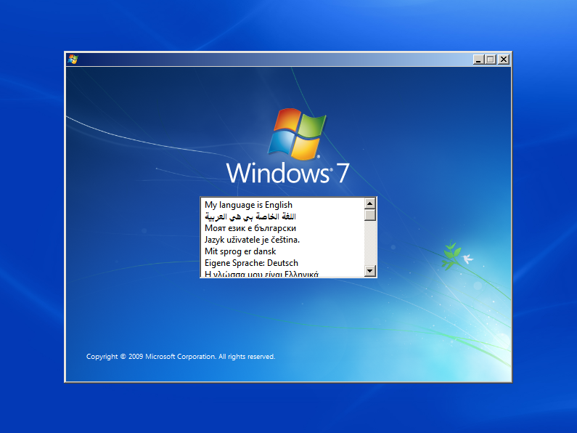Maximize the Windows 7 setup window
The image size is (577, 433).
tap(491, 60)
